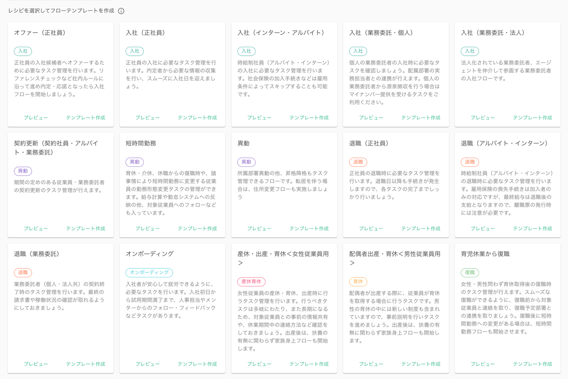The image size is (568, 379).
Task: Preview the 異動 recipe card
Action: coord(259,229)
